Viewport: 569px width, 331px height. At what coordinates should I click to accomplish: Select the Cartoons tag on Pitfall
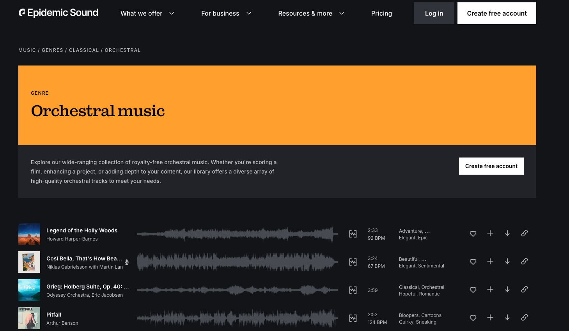[x=431, y=315]
